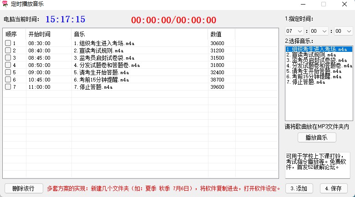
Task: Click start time 11:00:00 in table
Action: [x=40, y=87]
